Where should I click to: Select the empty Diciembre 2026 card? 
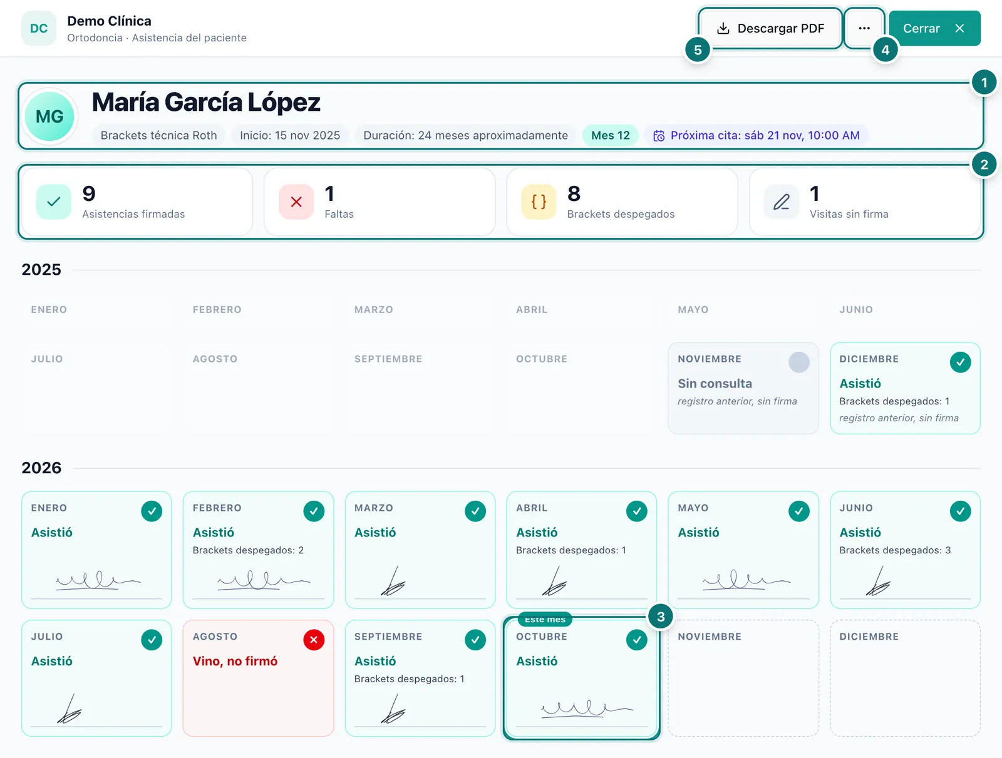[905, 679]
